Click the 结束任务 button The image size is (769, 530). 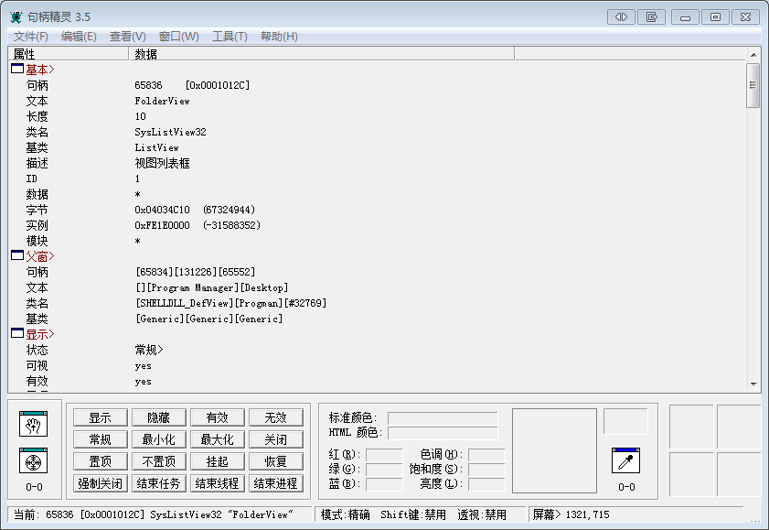coord(159,483)
